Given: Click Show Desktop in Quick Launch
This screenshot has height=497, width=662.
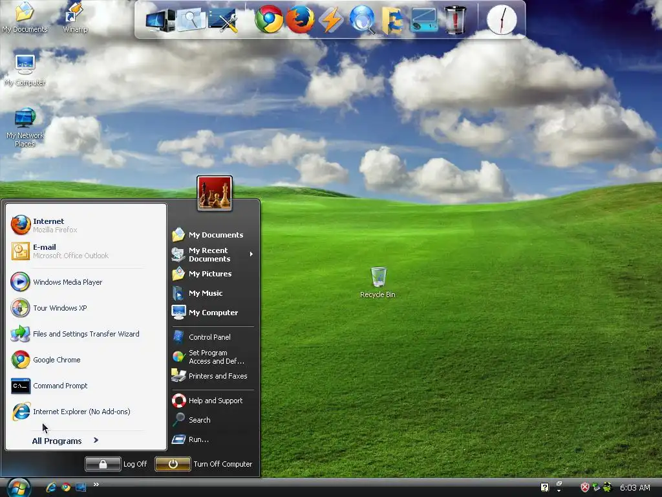Looking at the screenshot, I should 81,487.
